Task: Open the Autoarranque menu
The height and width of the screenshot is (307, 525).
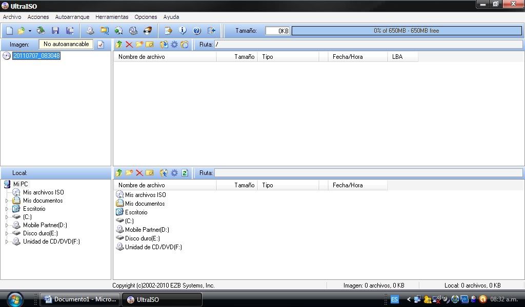Action: [x=72, y=17]
